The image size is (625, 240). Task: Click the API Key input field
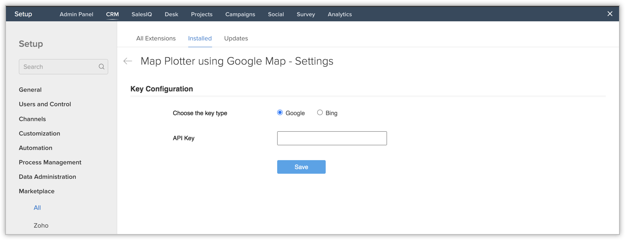click(x=332, y=138)
